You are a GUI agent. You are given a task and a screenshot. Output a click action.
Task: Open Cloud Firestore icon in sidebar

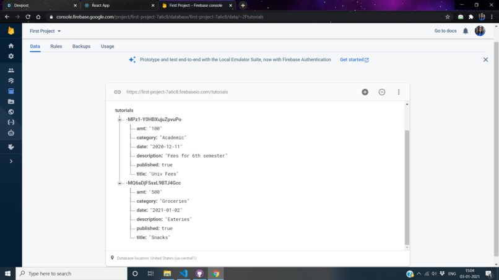[x=11, y=81]
